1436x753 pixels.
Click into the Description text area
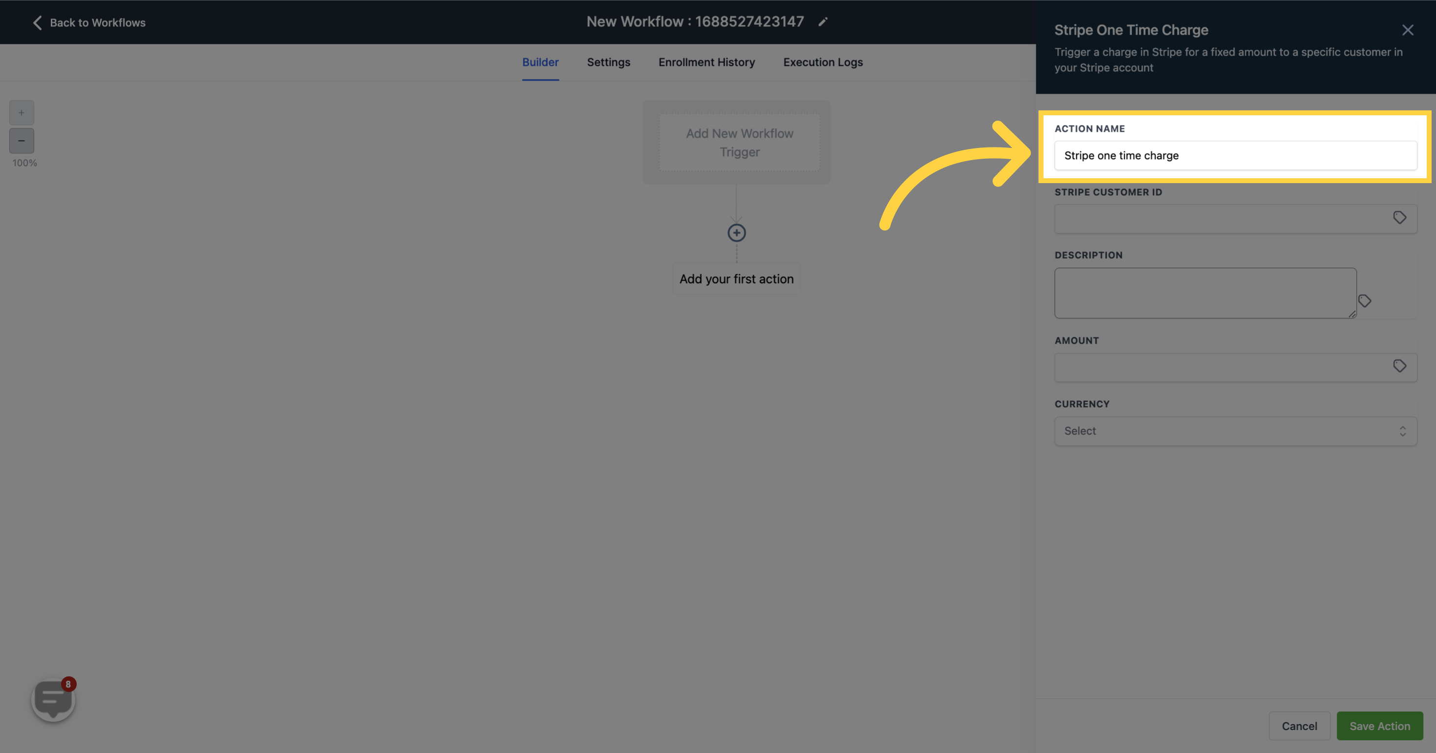point(1205,293)
